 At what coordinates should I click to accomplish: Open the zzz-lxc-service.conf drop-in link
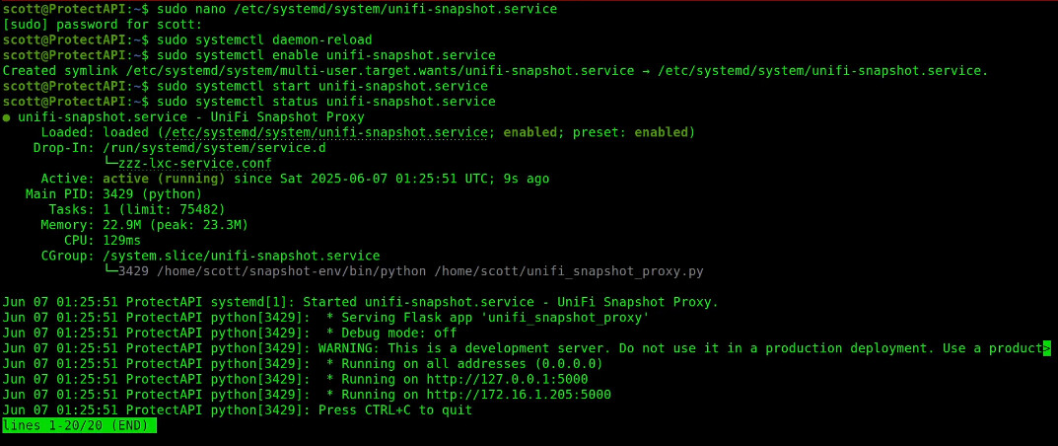[x=194, y=163]
